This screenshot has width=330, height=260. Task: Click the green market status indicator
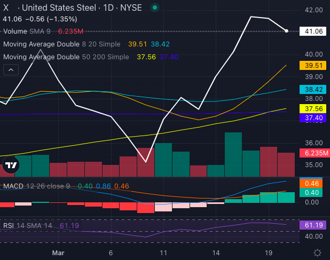155,8
